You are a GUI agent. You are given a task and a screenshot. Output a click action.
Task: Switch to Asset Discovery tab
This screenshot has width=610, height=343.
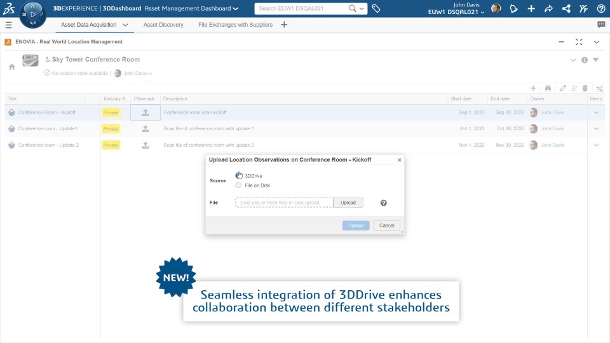[163, 25]
